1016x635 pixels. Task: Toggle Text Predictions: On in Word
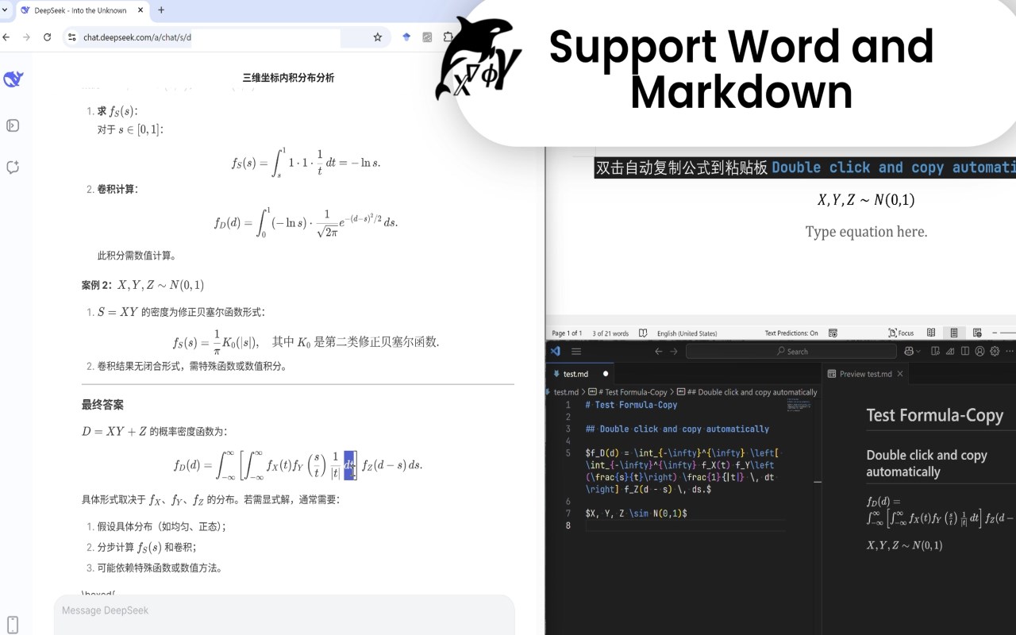(x=791, y=333)
